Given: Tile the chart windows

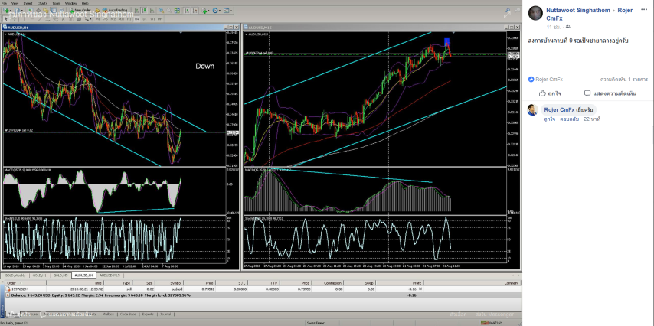Looking at the screenshot, I should 177,11.
